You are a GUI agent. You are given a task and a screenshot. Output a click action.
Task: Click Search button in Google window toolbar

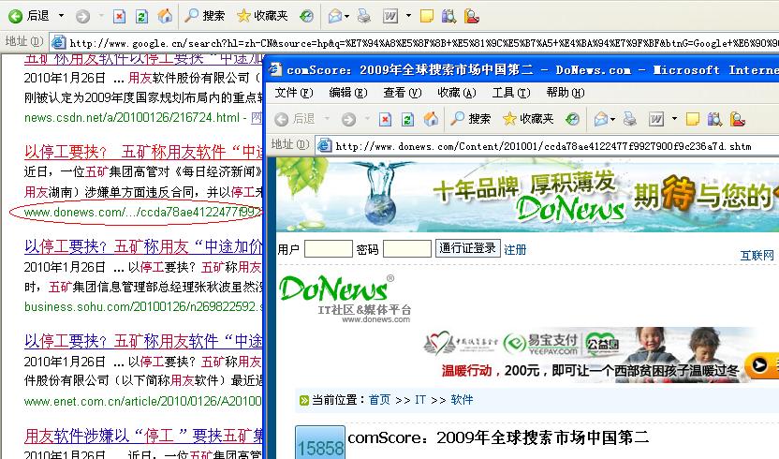[x=205, y=16]
